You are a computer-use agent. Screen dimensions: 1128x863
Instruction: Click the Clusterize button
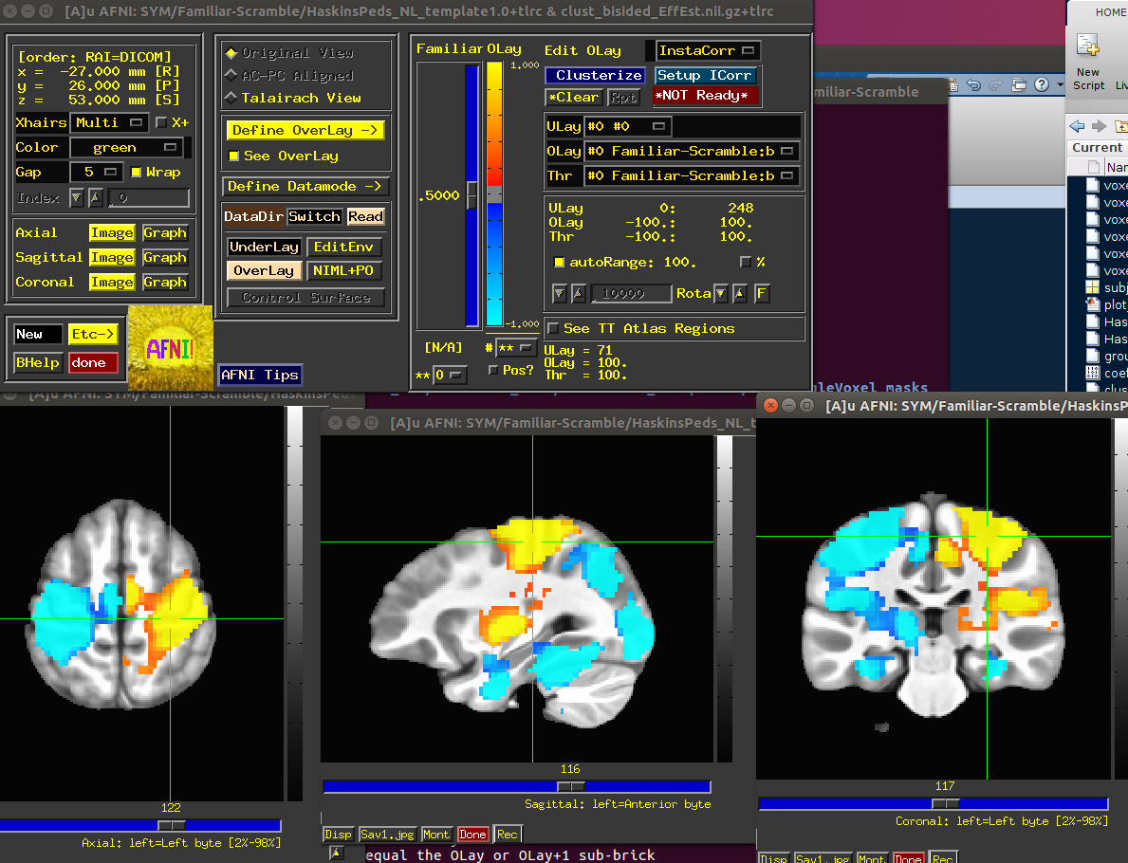tap(595, 76)
